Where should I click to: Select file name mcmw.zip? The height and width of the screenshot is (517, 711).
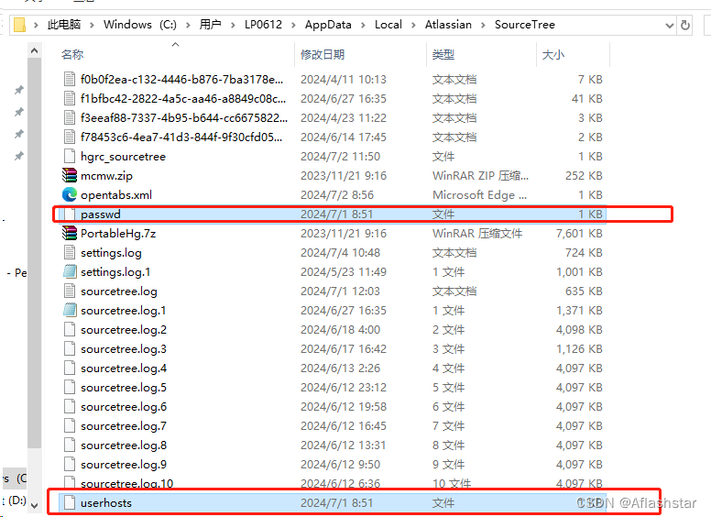pyautogui.click(x=106, y=176)
